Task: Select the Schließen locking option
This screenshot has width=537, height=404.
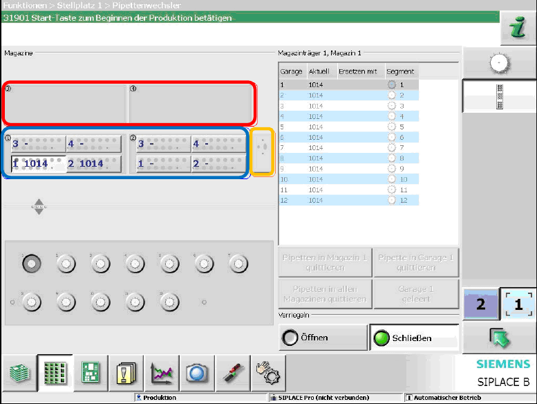Action: pos(414,338)
